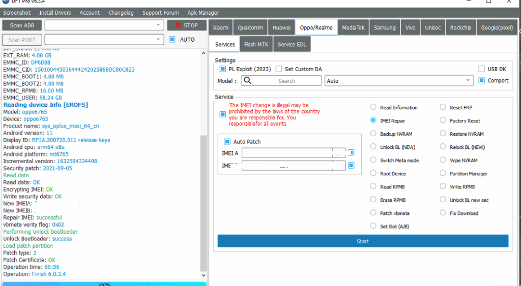Click the log panel scroll-up arrow
Screen dimensions: 521x286
coord(204,53)
